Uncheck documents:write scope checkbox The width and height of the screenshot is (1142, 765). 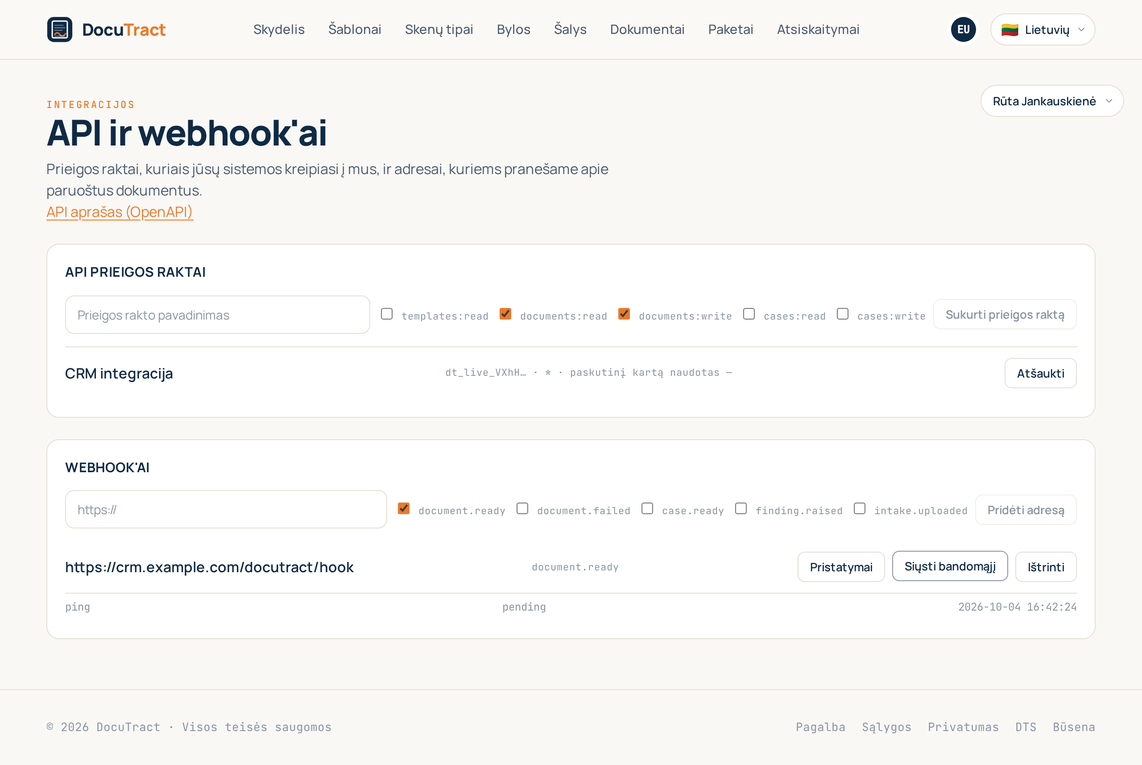tap(624, 314)
